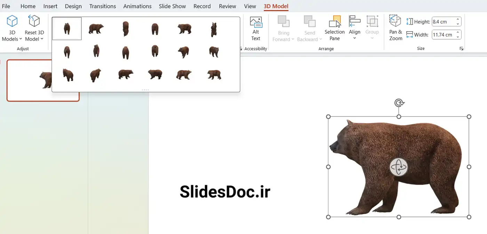Open the Alt Text pane
The height and width of the screenshot is (234, 487).
256,28
